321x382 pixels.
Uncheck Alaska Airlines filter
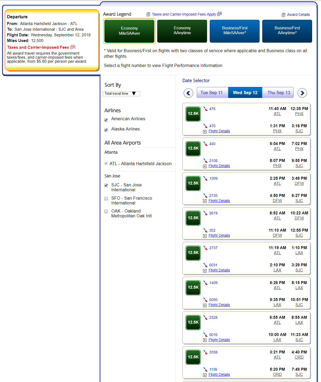[x=106, y=130]
